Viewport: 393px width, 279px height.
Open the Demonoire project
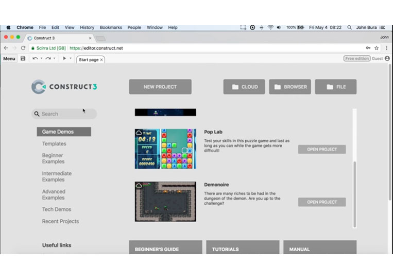(x=322, y=202)
